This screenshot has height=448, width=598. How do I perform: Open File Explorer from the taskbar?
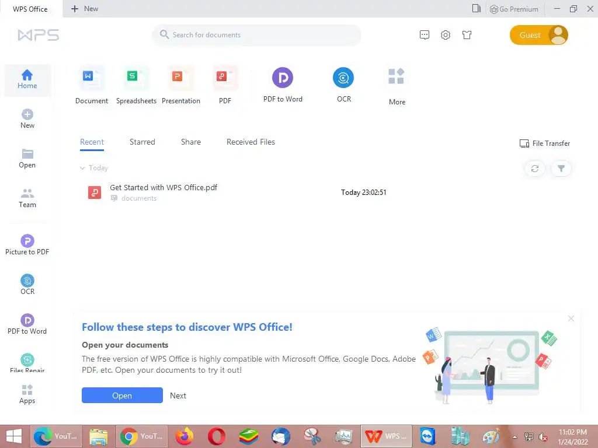click(x=98, y=436)
